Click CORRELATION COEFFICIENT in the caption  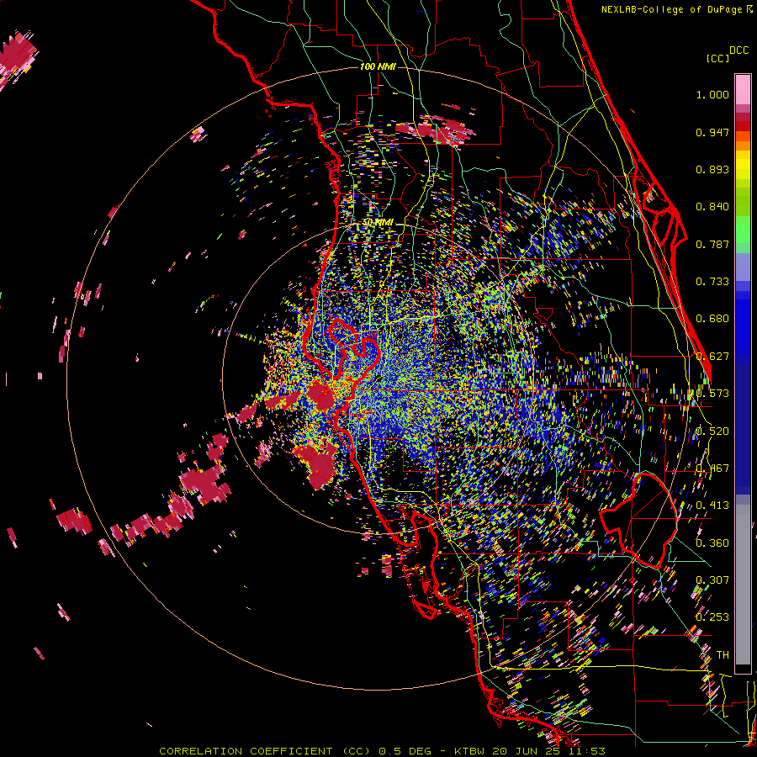click(246, 751)
